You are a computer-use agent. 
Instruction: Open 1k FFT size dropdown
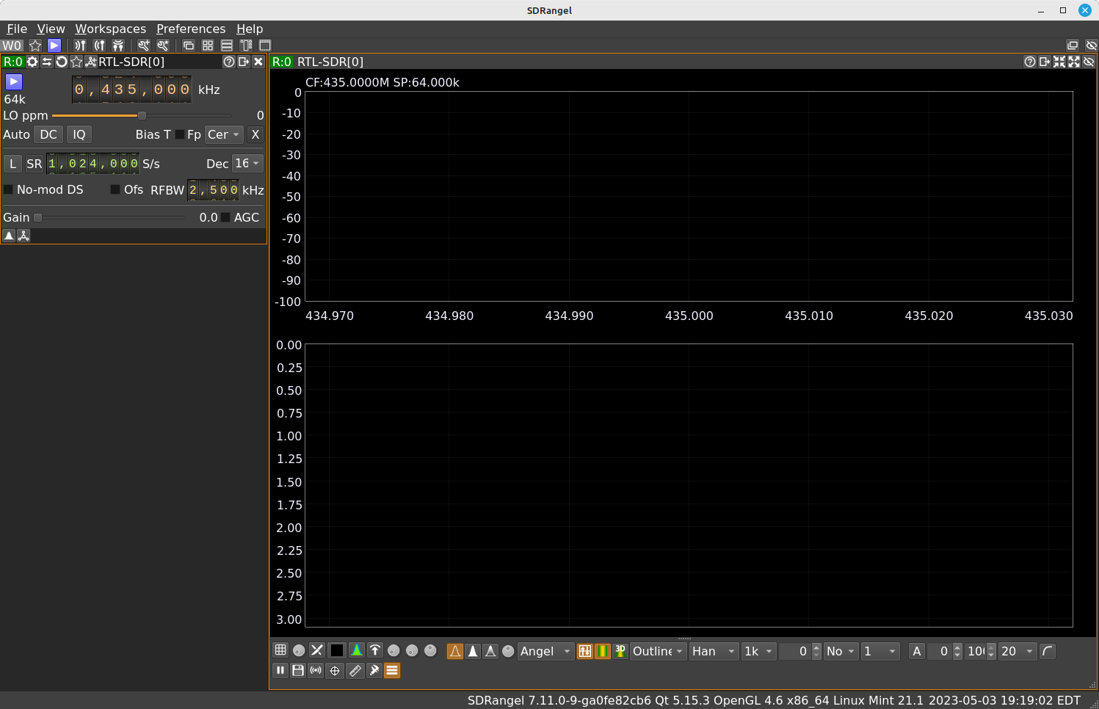click(758, 651)
